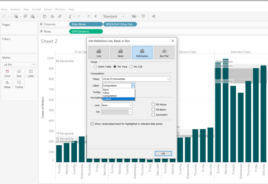Close the Edit Reference Line dialog
This screenshot has width=268, height=184.
pos(173,41)
